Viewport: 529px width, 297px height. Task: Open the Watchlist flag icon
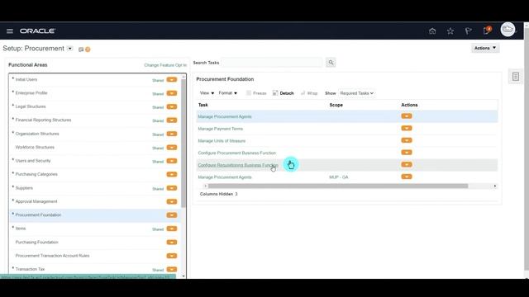tap(469, 31)
